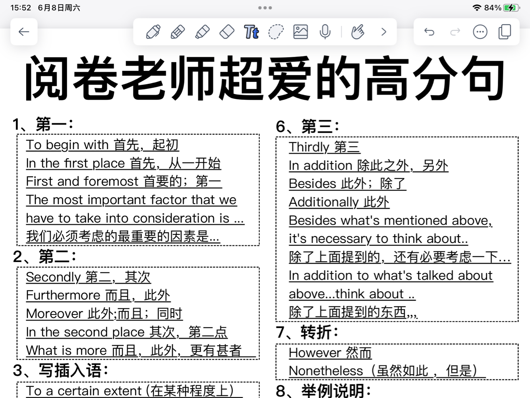Open the more options ellipsis menu
The height and width of the screenshot is (398, 530).
(x=480, y=32)
